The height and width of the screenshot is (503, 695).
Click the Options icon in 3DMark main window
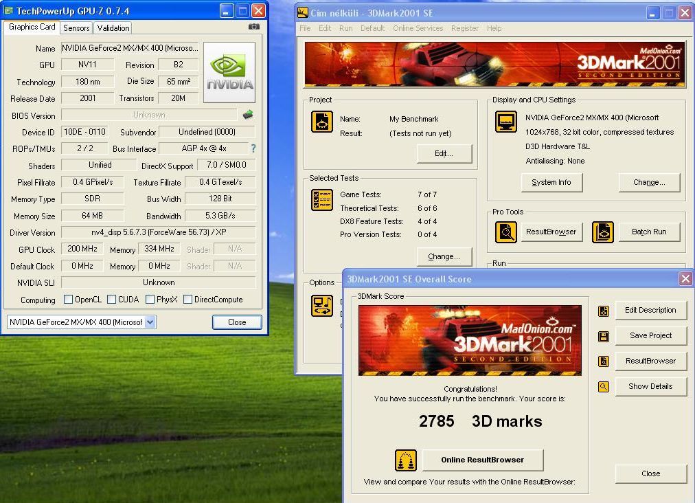coord(322,306)
